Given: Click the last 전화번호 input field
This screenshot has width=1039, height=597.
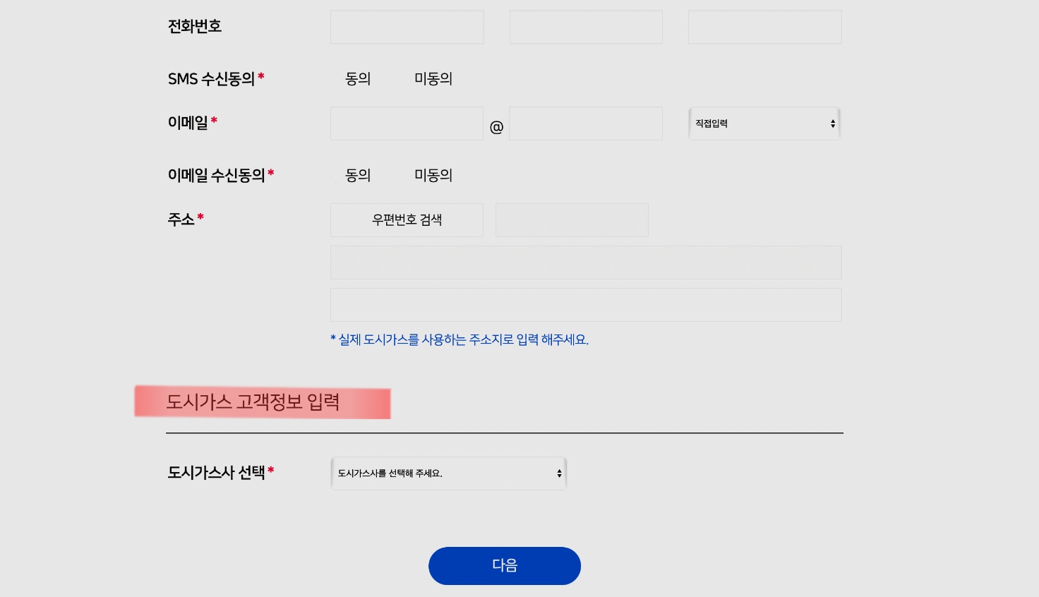Looking at the screenshot, I should point(764,27).
